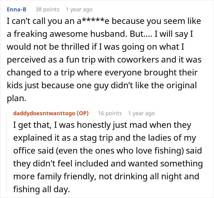Collapse the reply using the thread line
The image size is (214, 198).
pos(7,153)
